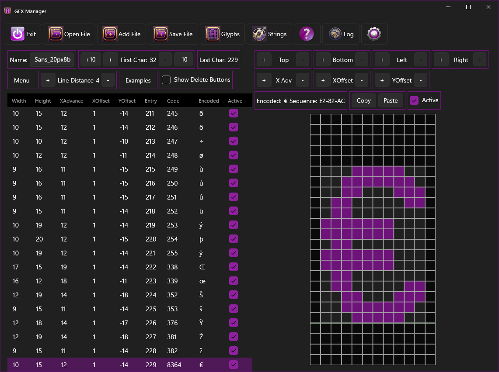The image size is (499, 372).
Task: Sort by Code column header
Action: (173, 101)
